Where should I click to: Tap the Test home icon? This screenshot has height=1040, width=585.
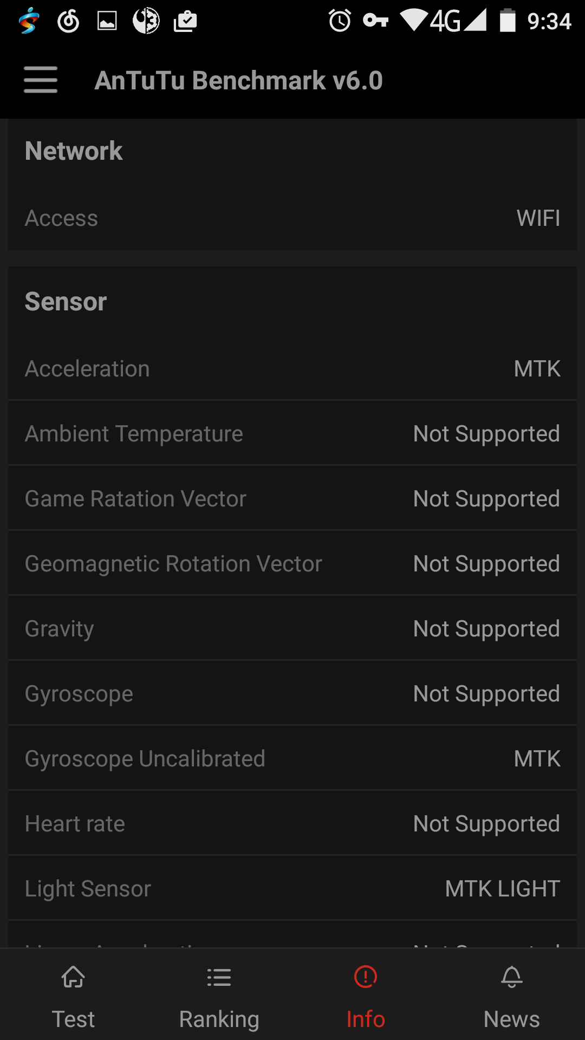click(73, 977)
